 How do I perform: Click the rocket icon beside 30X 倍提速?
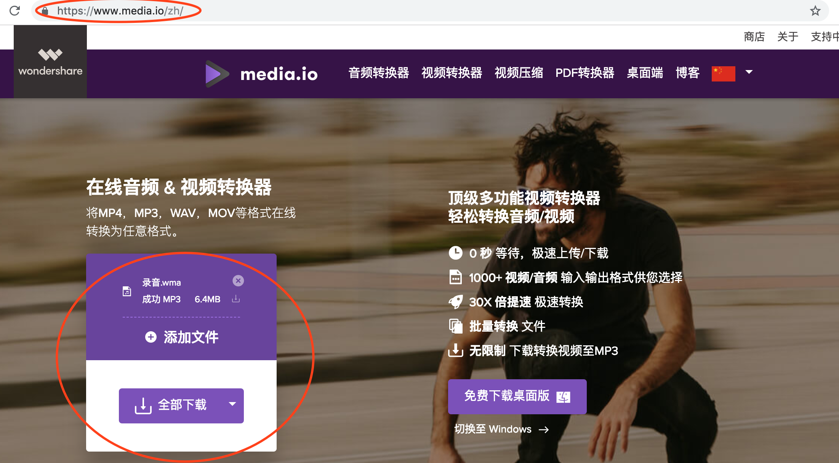click(x=455, y=302)
